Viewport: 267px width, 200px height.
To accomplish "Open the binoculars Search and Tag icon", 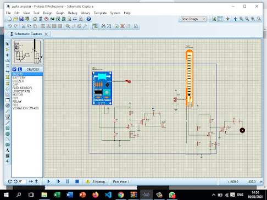I will (103, 26).
